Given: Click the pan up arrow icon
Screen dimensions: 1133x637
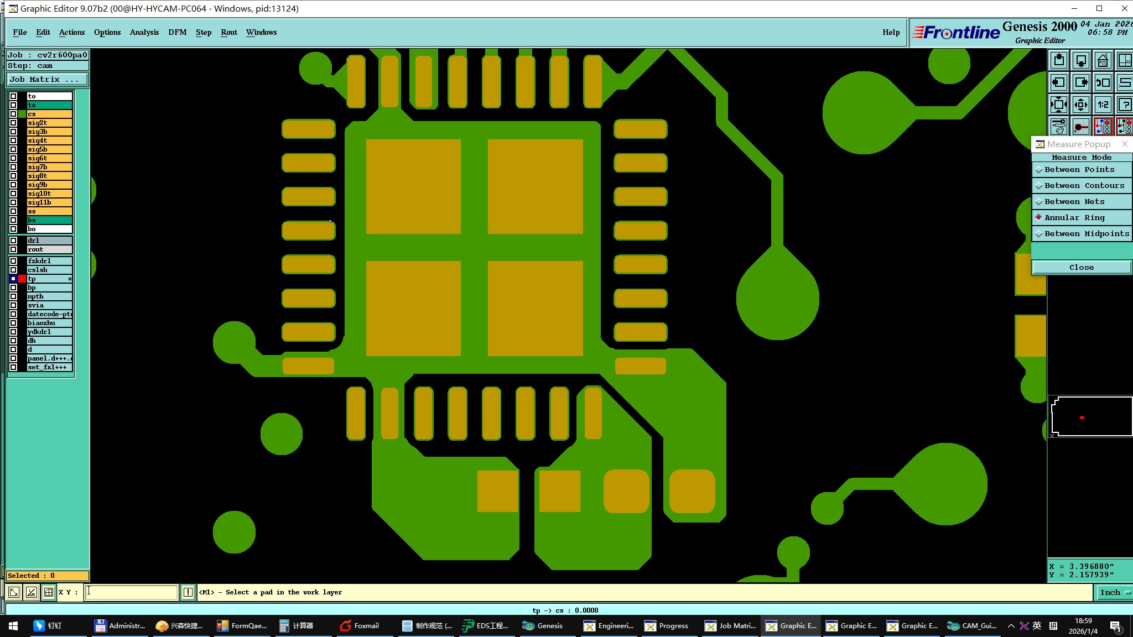Looking at the screenshot, I should (1058, 60).
